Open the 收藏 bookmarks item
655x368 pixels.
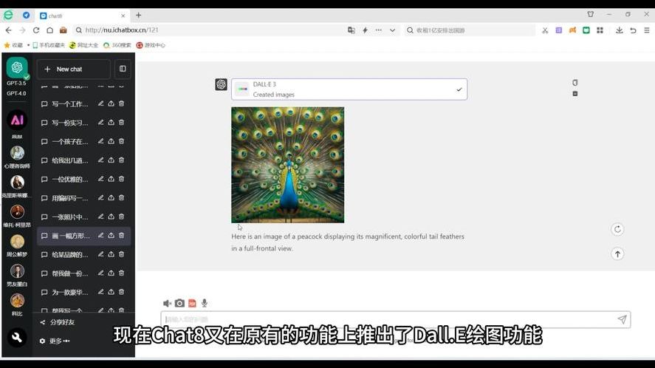click(13, 45)
